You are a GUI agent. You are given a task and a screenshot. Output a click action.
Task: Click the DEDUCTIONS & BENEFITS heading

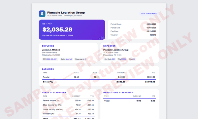(x=118, y=93)
